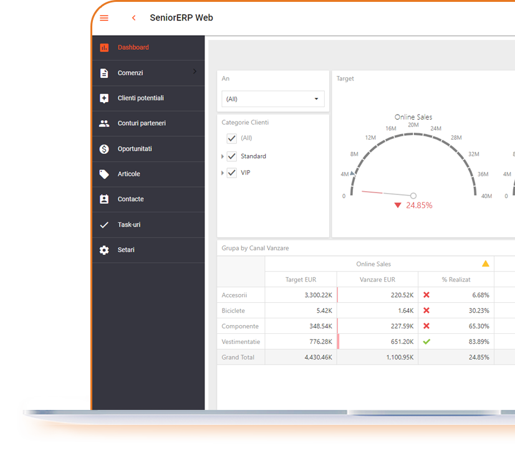The image size is (515, 456).
Task: Uncheck the VIP client category checkbox
Action: (x=232, y=173)
